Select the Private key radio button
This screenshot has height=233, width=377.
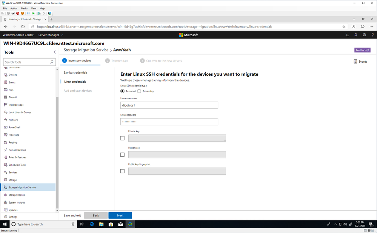(x=139, y=91)
